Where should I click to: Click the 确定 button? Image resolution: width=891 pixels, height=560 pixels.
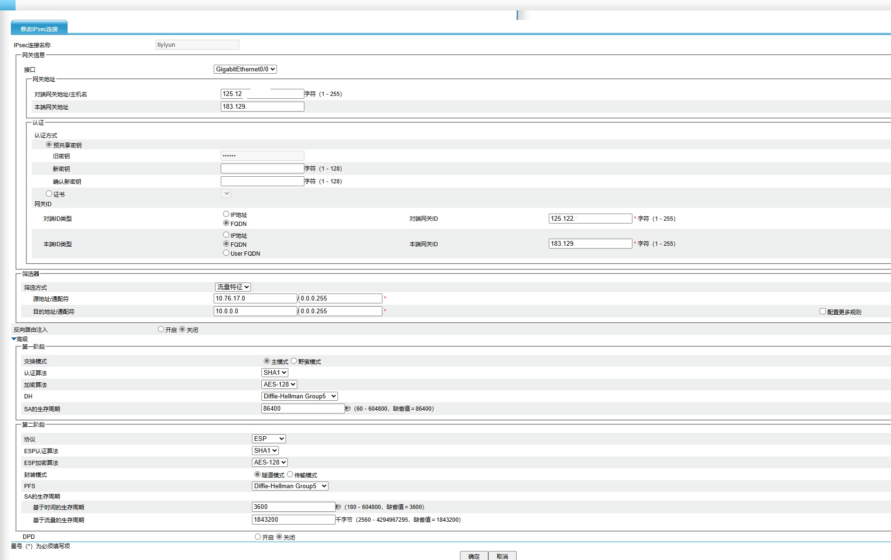tap(474, 556)
